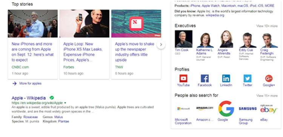Click View 15+ more next to People also search for
The image size is (283, 137).
pyautogui.click(x=267, y=96)
